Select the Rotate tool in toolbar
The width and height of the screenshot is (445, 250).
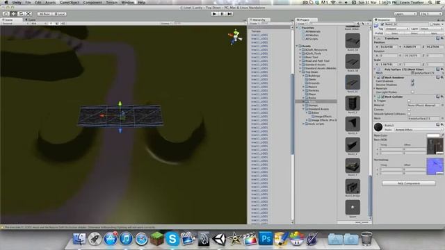21,14
